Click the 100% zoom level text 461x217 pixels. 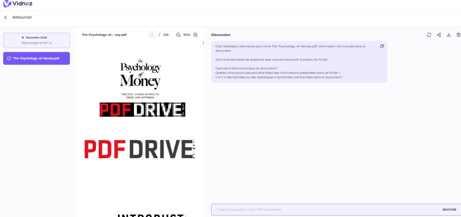click(187, 35)
